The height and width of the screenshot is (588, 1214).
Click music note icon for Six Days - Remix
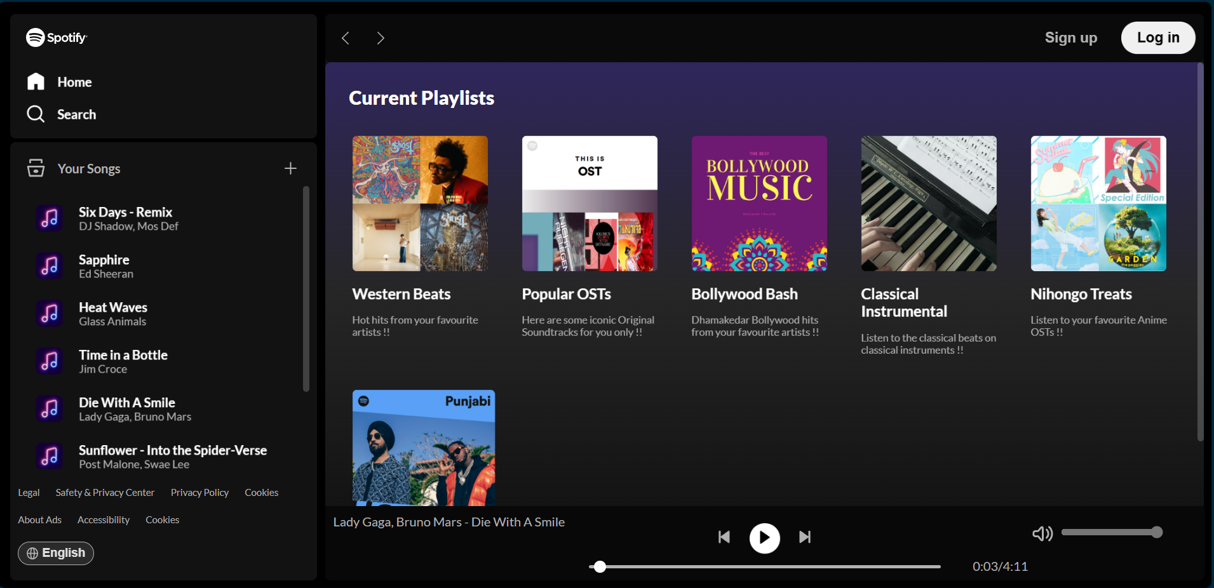click(50, 218)
